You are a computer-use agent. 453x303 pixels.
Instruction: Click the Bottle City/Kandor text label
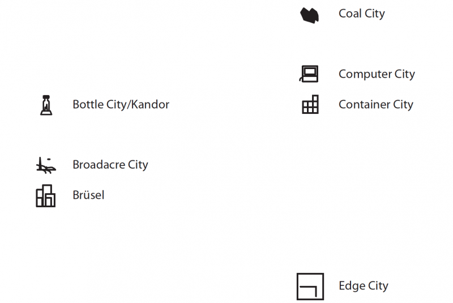click(x=121, y=105)
